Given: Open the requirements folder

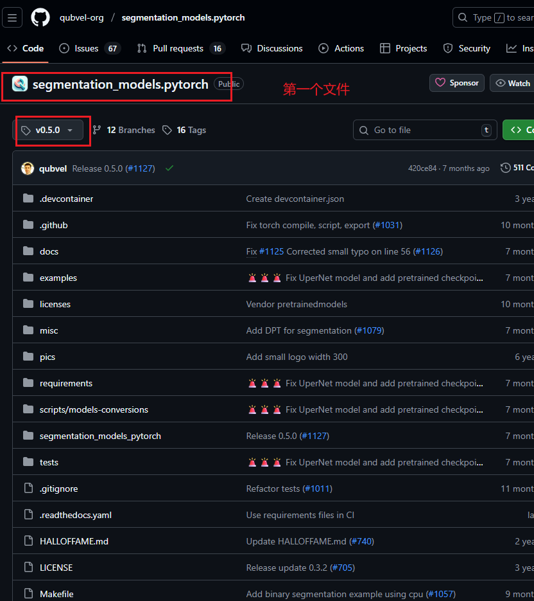Looking at the screenshot, I should [66, 383].
